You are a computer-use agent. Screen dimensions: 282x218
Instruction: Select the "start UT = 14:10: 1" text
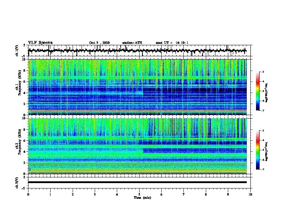pos(172,43)
